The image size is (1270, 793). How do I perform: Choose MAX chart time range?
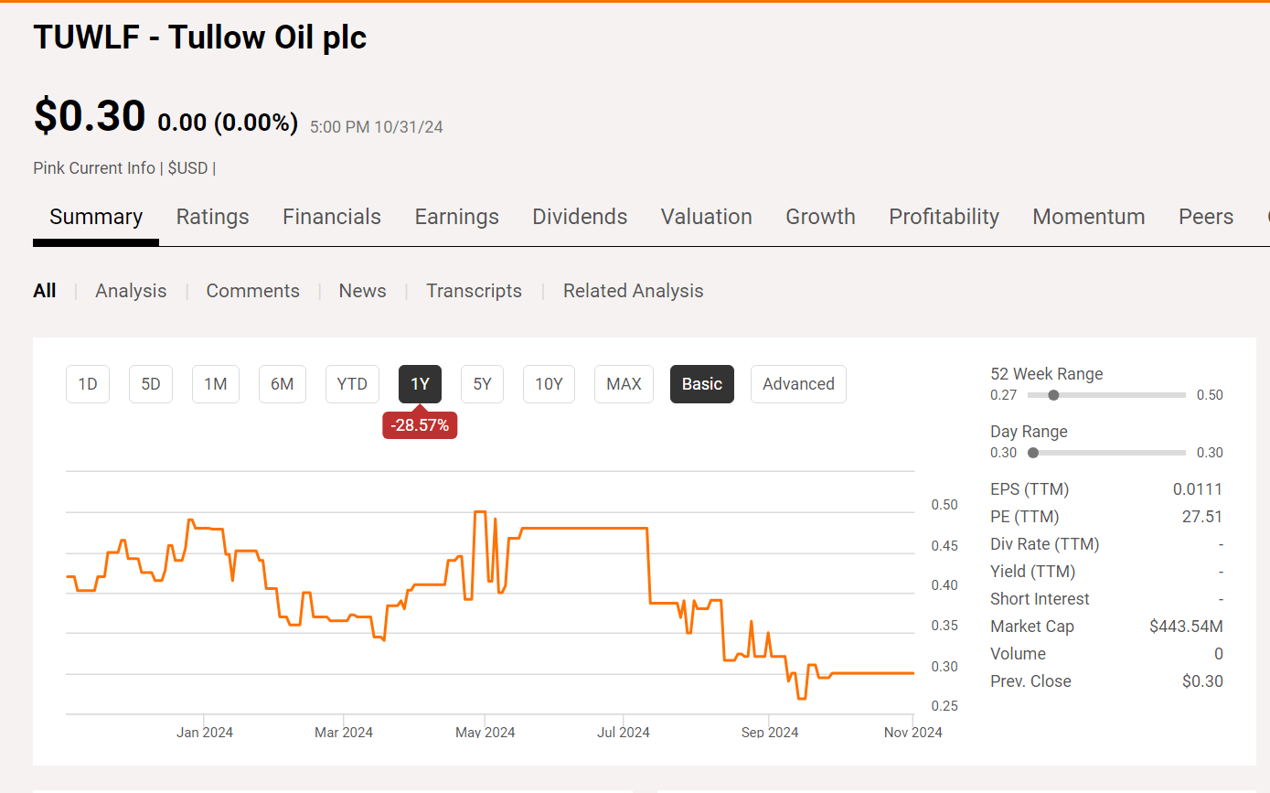[624, 384]
